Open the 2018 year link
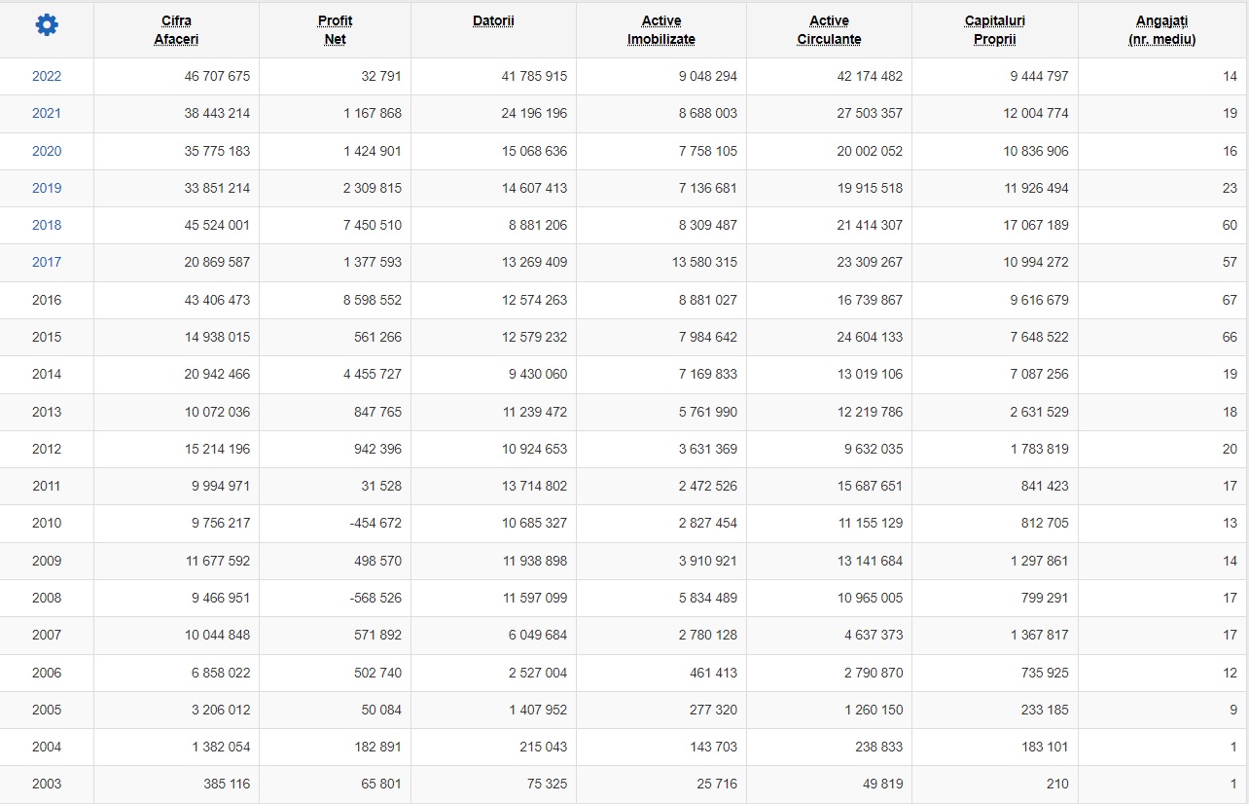1249x804 pixels. click(47, 225)
